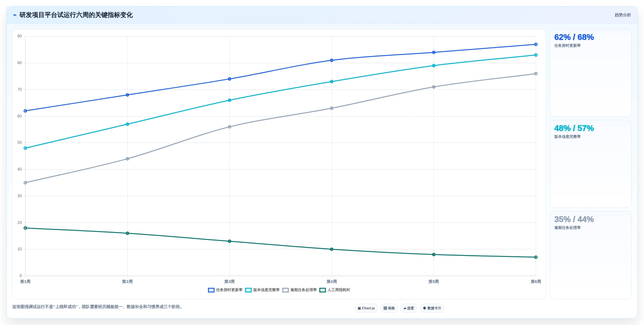Click the 趋势分析 label in header
Viewport: 644px width, 325px height.
pos(623,15)
